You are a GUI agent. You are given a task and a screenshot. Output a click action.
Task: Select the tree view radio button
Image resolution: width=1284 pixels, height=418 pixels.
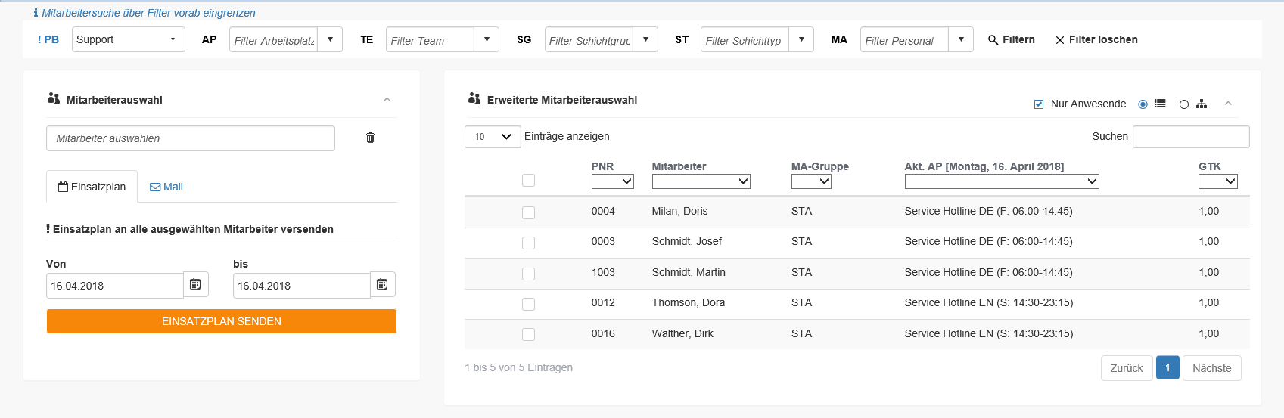(x=1184, y=104)
